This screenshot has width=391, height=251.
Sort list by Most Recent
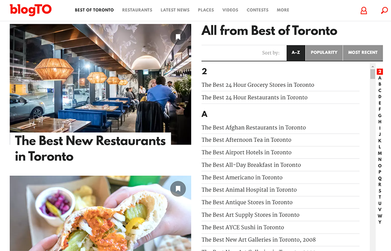(x=363, y=53)
